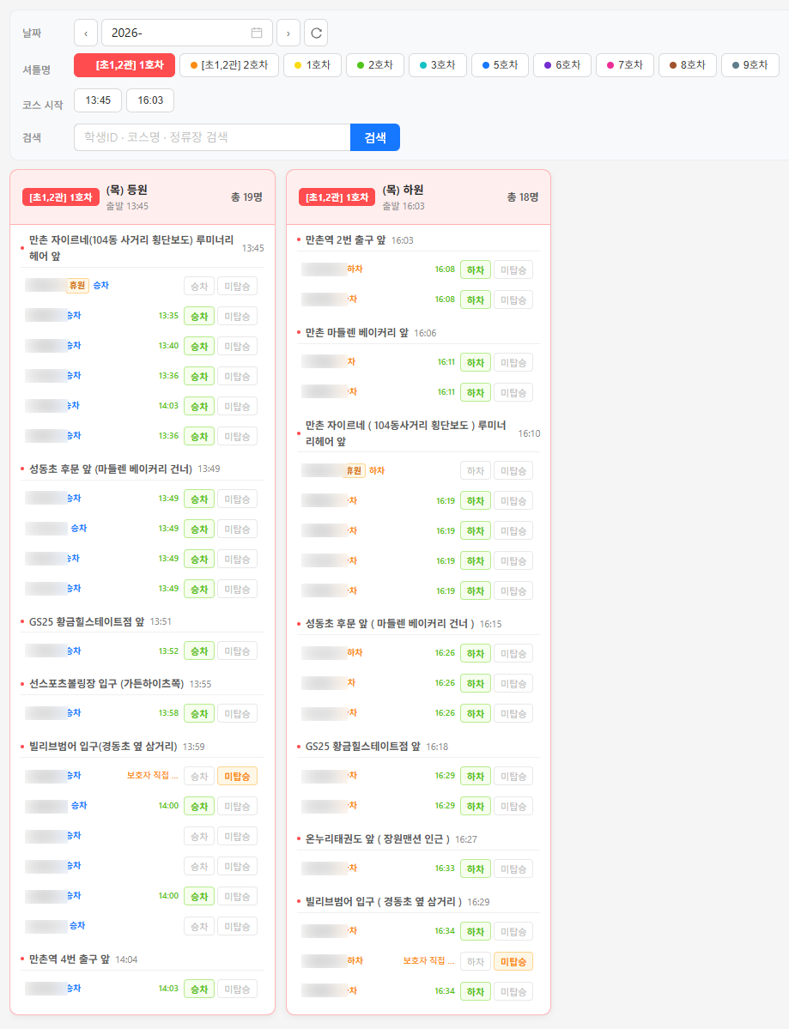The image size is (789, 1029).
Task: Click 하원 stop header 빌리브범어 입구 16:29
Action: [384, 902]
